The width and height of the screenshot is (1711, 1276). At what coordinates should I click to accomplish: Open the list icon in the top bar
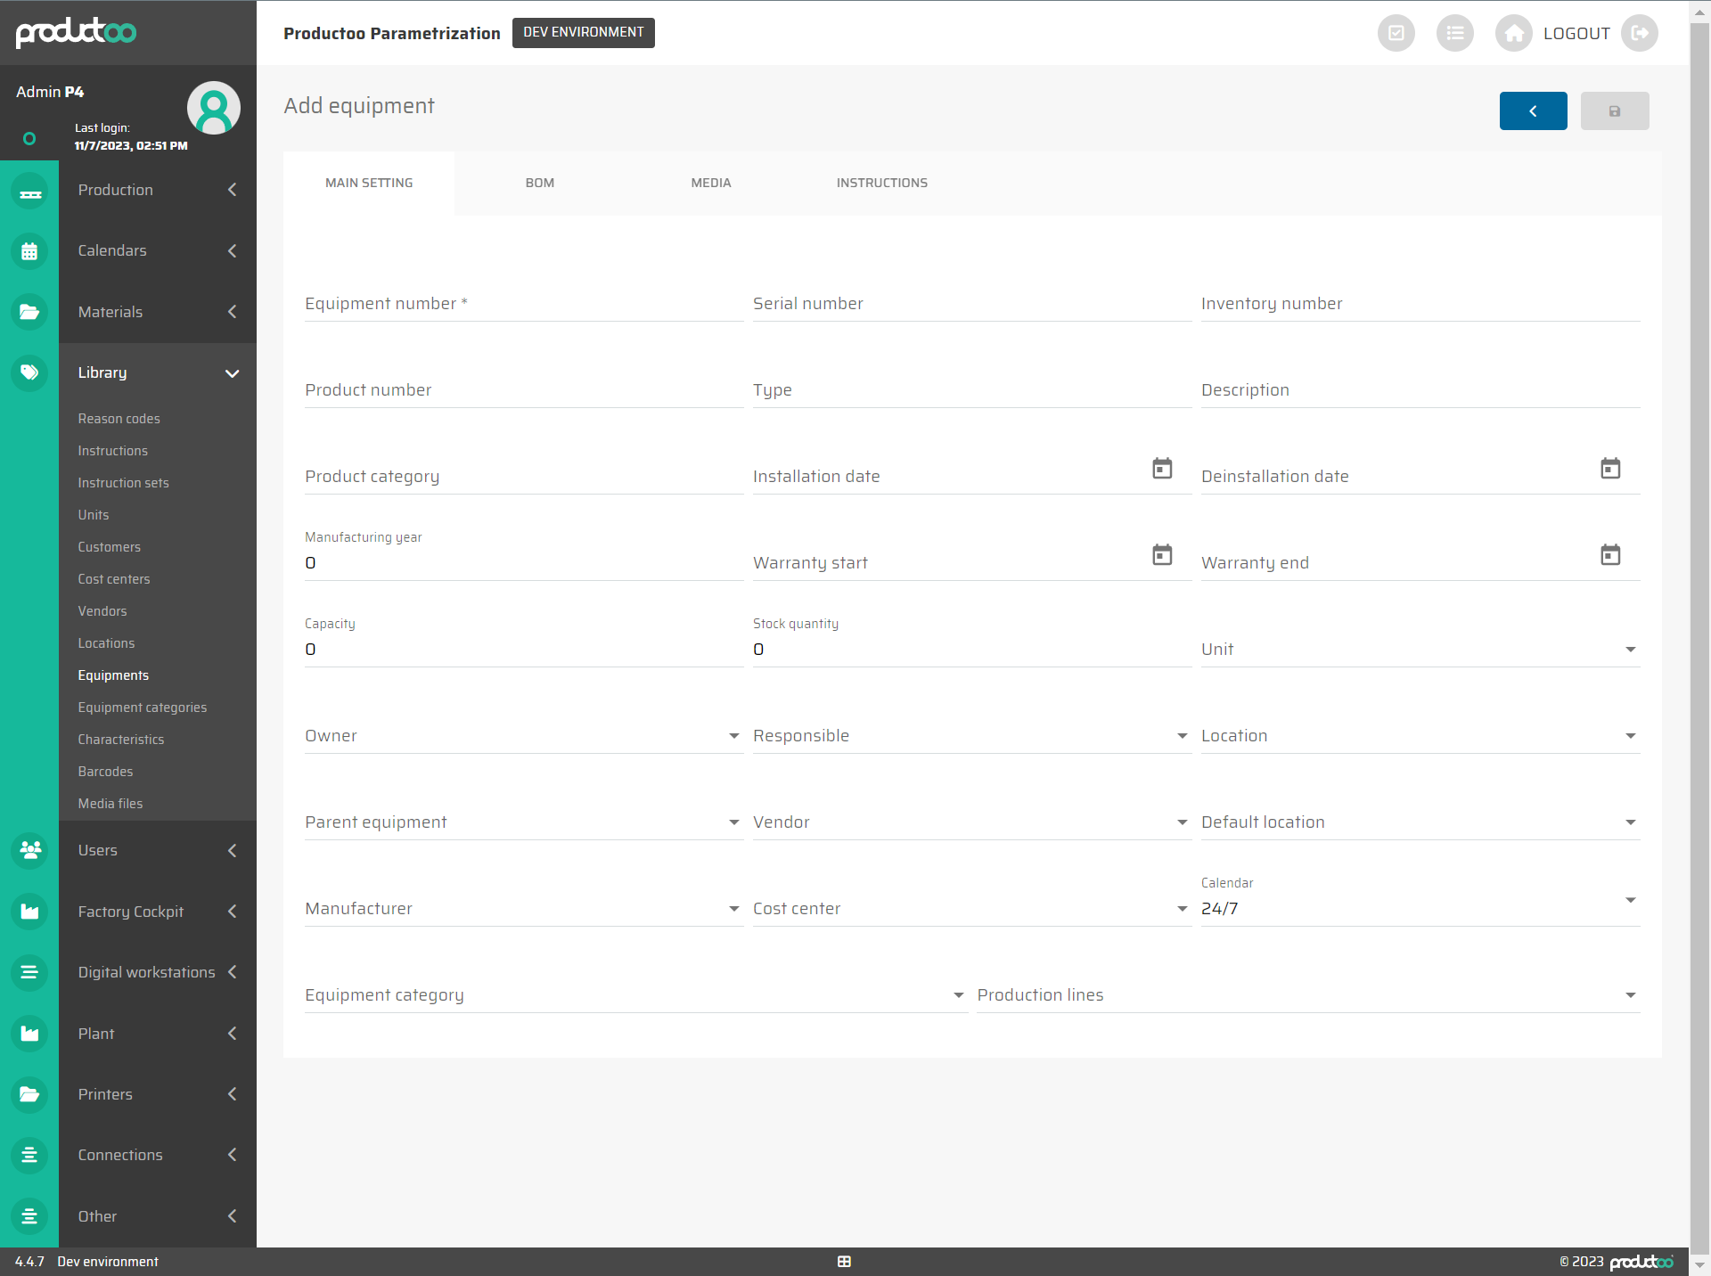click(1454, 34)
